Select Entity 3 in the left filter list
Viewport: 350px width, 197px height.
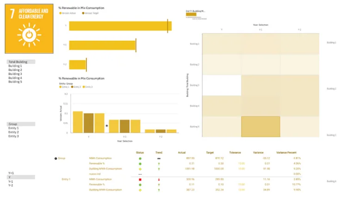coord(13,136)
